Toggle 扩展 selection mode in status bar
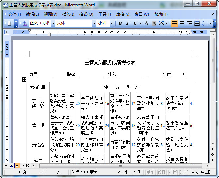This screenshot has height=178, width=219. coord(173,172)
